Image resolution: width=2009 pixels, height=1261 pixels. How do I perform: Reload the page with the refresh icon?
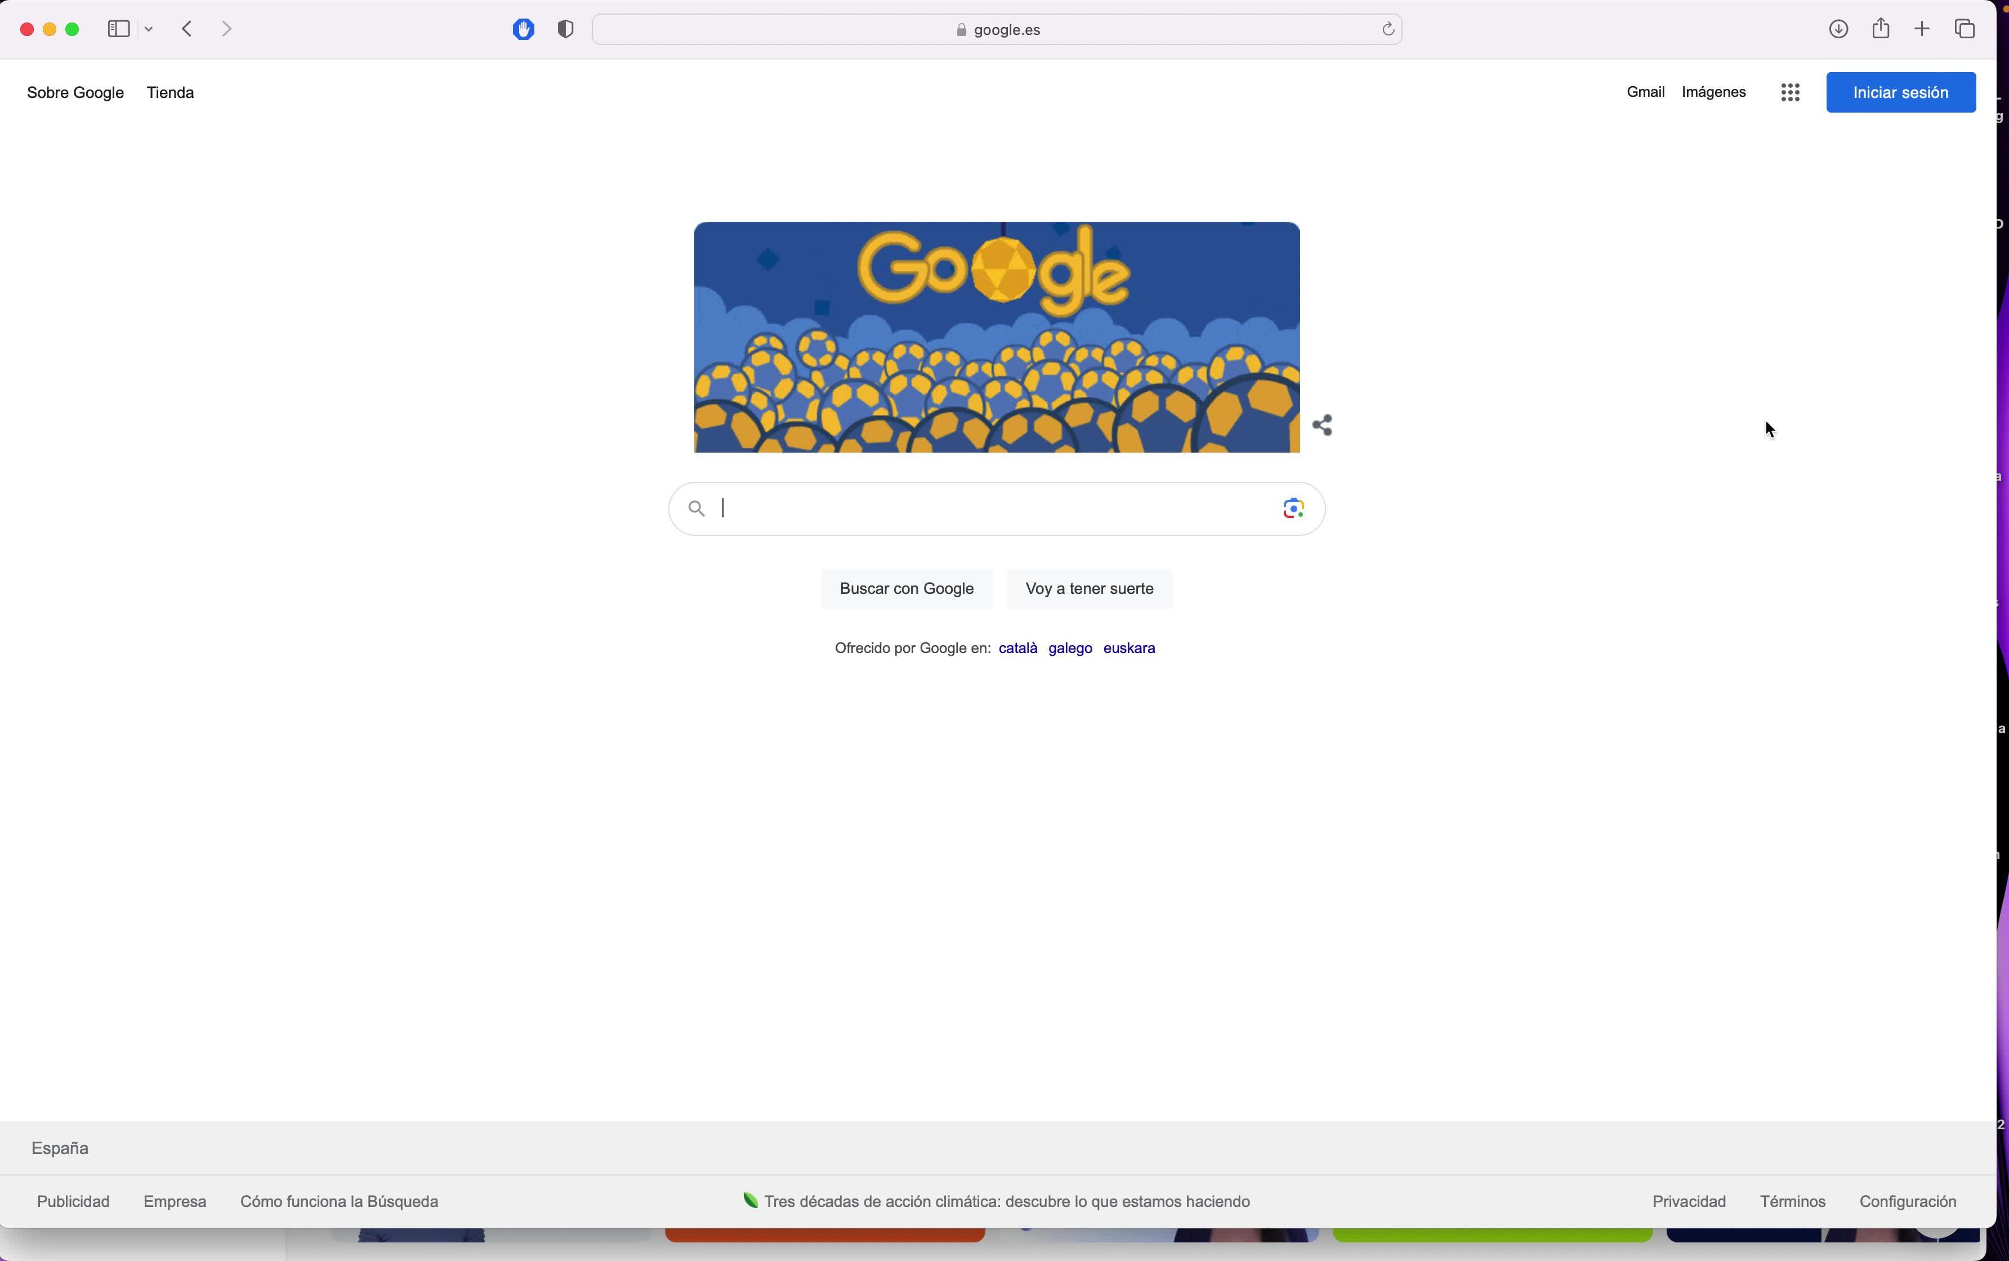coord(1388,29)
